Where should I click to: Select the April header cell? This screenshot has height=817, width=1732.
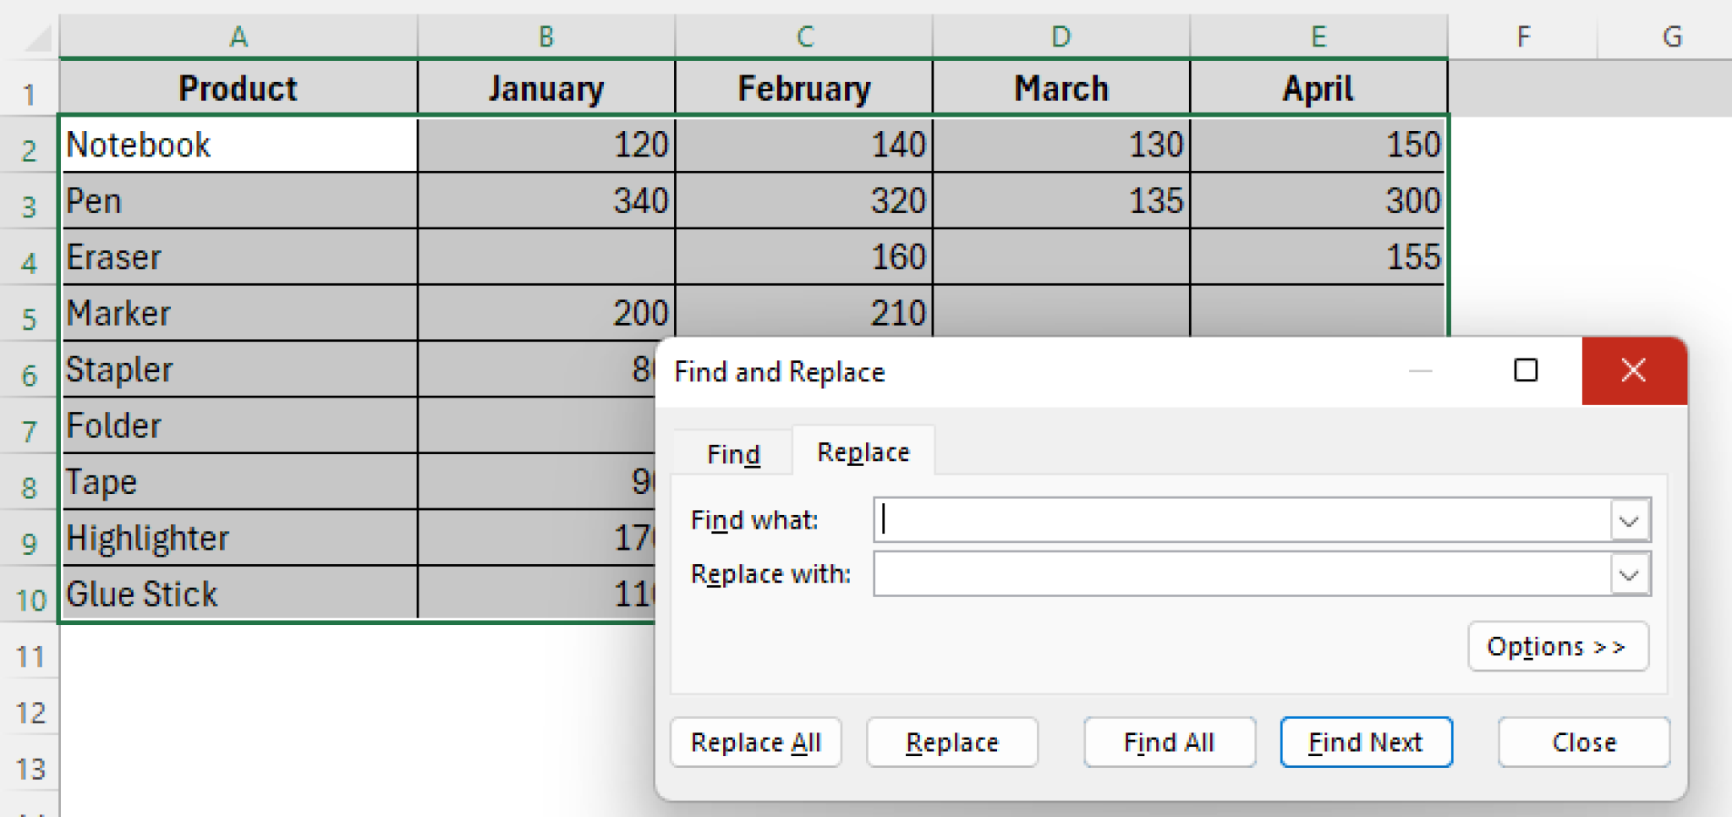(x=1318, y=88)
